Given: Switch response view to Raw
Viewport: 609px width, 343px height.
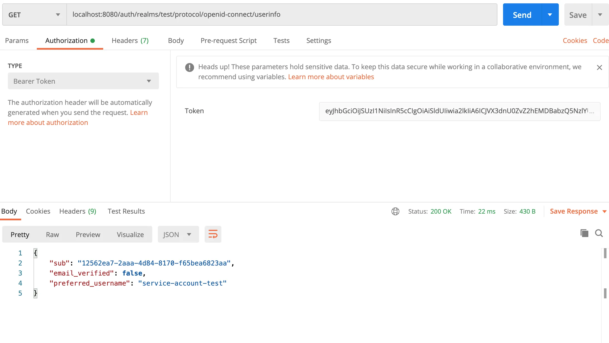Looking at the screenshot, I should pyautogui.click(x=52, y=235).
